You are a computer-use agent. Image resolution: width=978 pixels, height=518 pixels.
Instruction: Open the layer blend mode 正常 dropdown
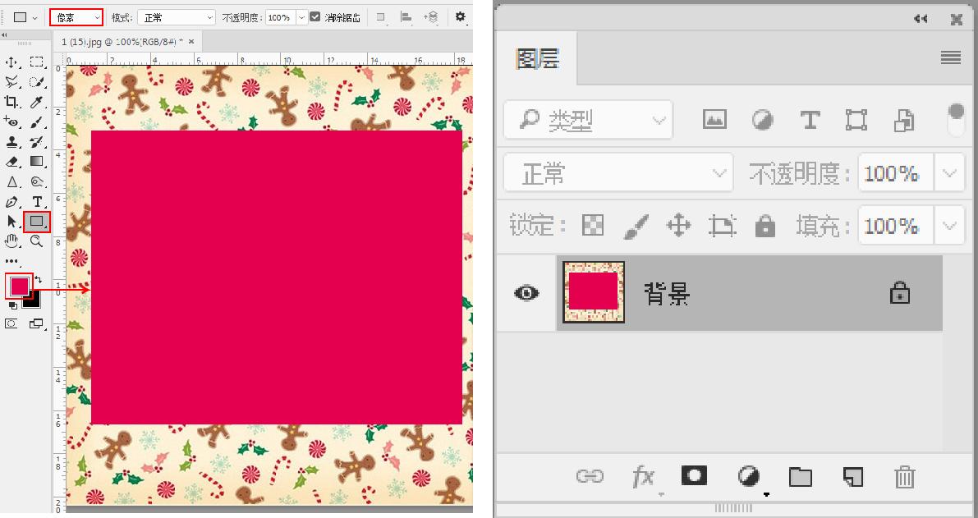pos(618,172)
